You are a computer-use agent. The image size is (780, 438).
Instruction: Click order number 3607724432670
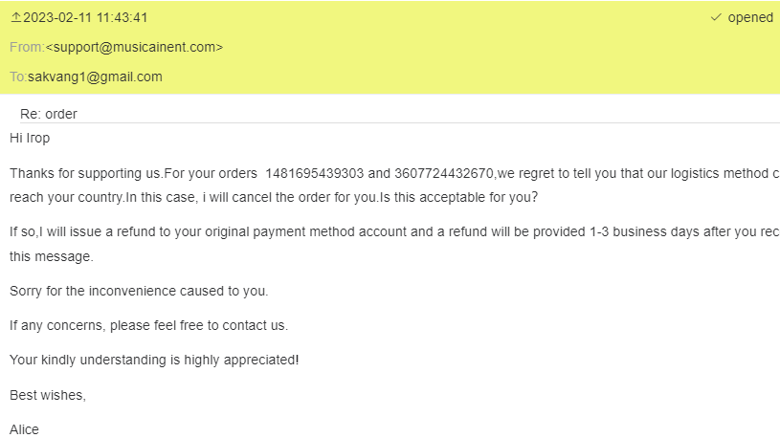444,173
